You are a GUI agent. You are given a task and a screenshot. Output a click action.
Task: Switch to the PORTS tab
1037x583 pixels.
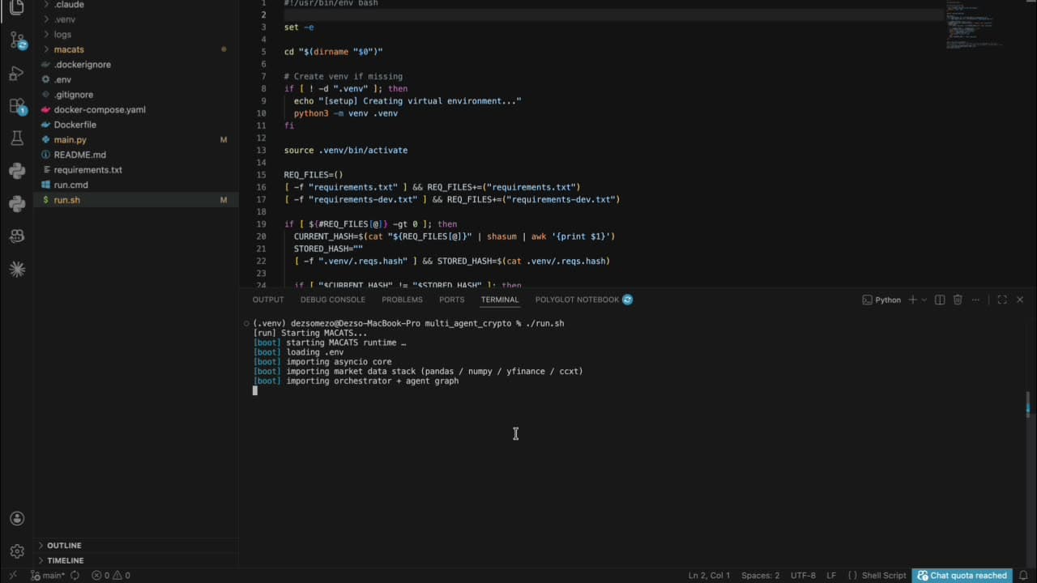[451, 300]
